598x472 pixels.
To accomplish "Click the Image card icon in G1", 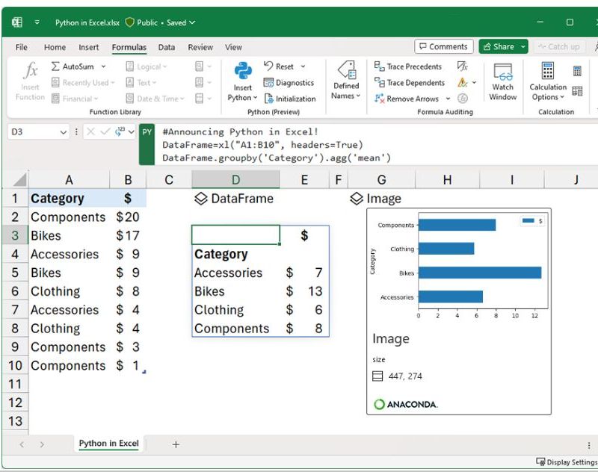I will (357, 199).
